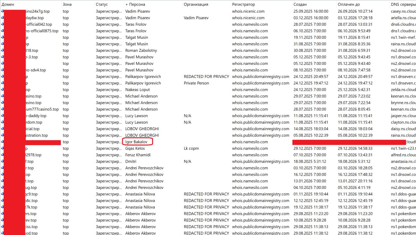416x235 pixels.
Task: Sort by the Создан date column header
Action: click(x=300, y=5)
